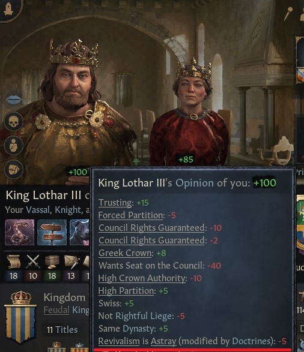Click the Feudal government link
The height and width of the screenshot is (352, 304).
pos(56,310)
